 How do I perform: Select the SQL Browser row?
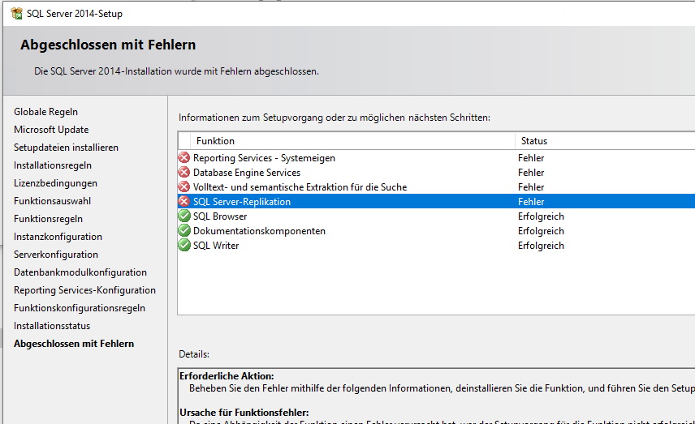(436, 216)
